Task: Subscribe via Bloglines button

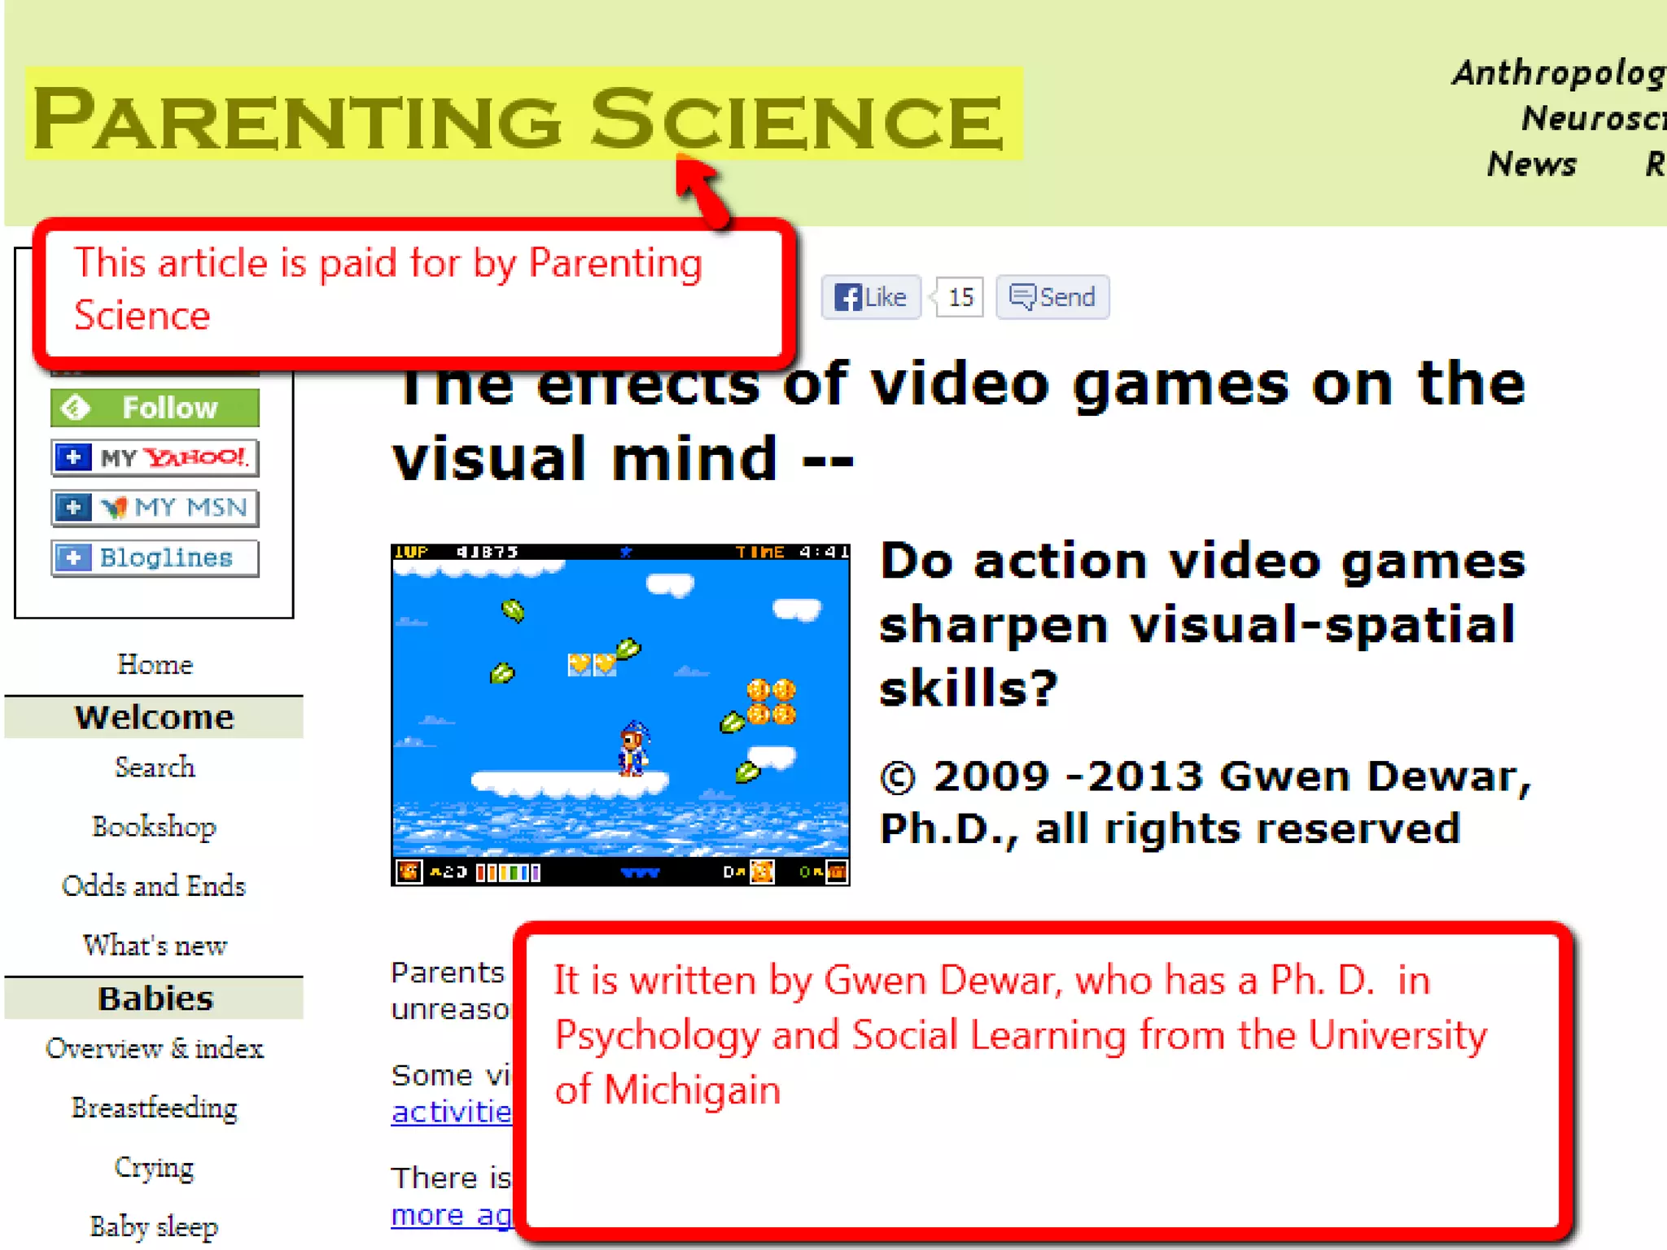Action: pos(155,558)
